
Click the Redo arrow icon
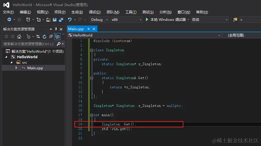click(80, 20)
